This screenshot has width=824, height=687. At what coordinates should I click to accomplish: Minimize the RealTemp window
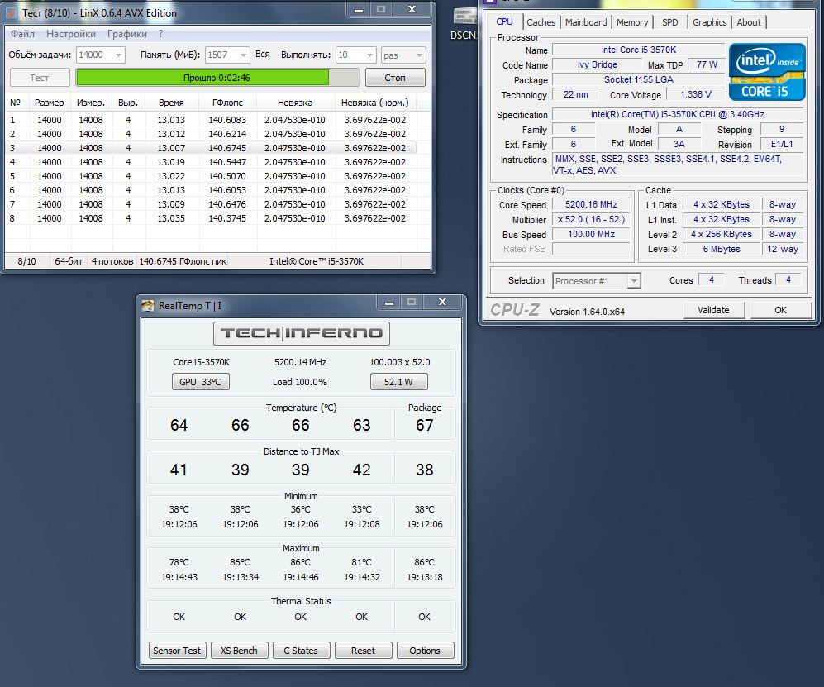tap(389, 303)
